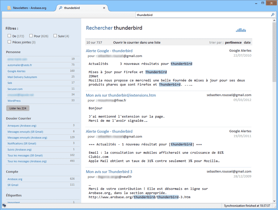Enable the Pour (626) filter checkbox
This screenshot has height=210, width=278.
point(31,36)
